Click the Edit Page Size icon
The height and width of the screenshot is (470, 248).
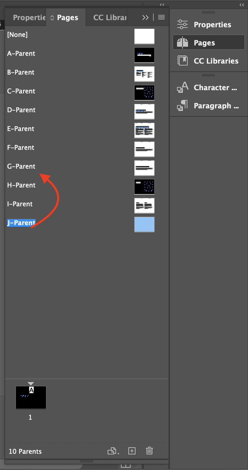[x=112, y=451]
